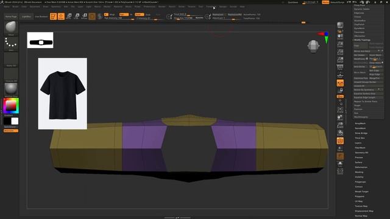Select the Rotate transform tool in top shelf
Viewport: 390px width, 219px height.
84,16
